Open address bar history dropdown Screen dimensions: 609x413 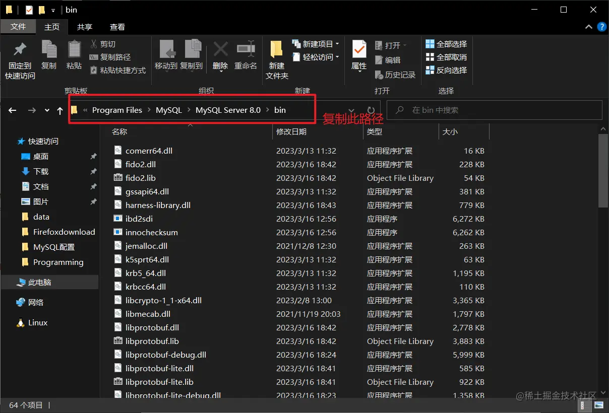[x=352, y=110]
